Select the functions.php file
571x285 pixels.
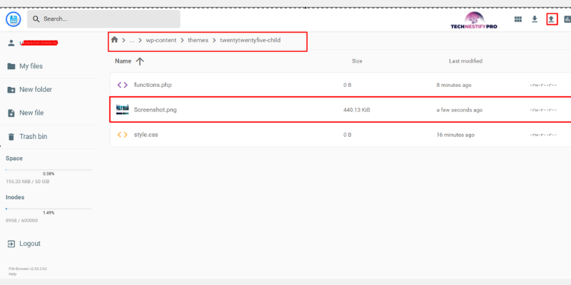click(x=340, y=85)
